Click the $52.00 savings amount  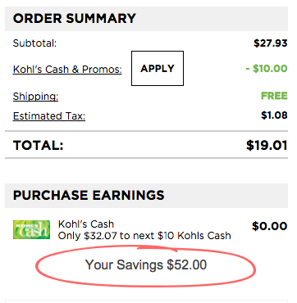click(187, 265)
